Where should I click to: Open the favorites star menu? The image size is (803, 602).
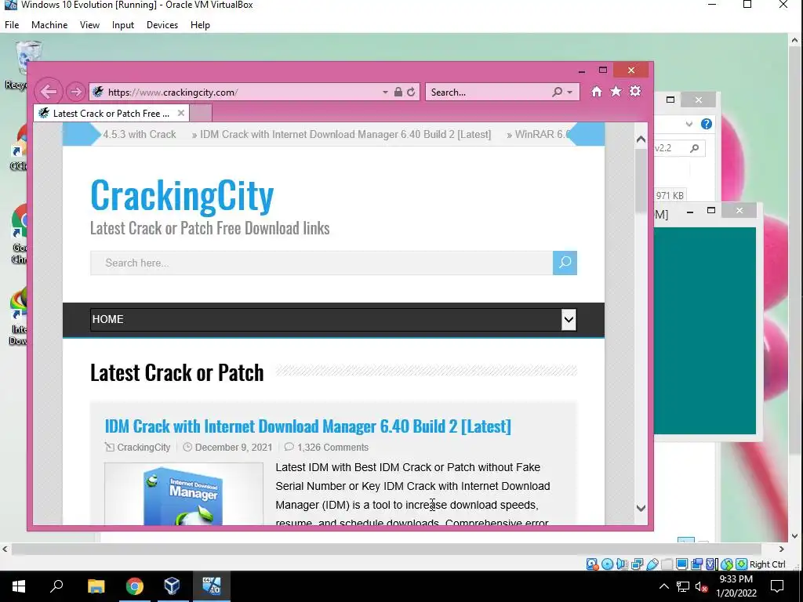pos(616,92)
